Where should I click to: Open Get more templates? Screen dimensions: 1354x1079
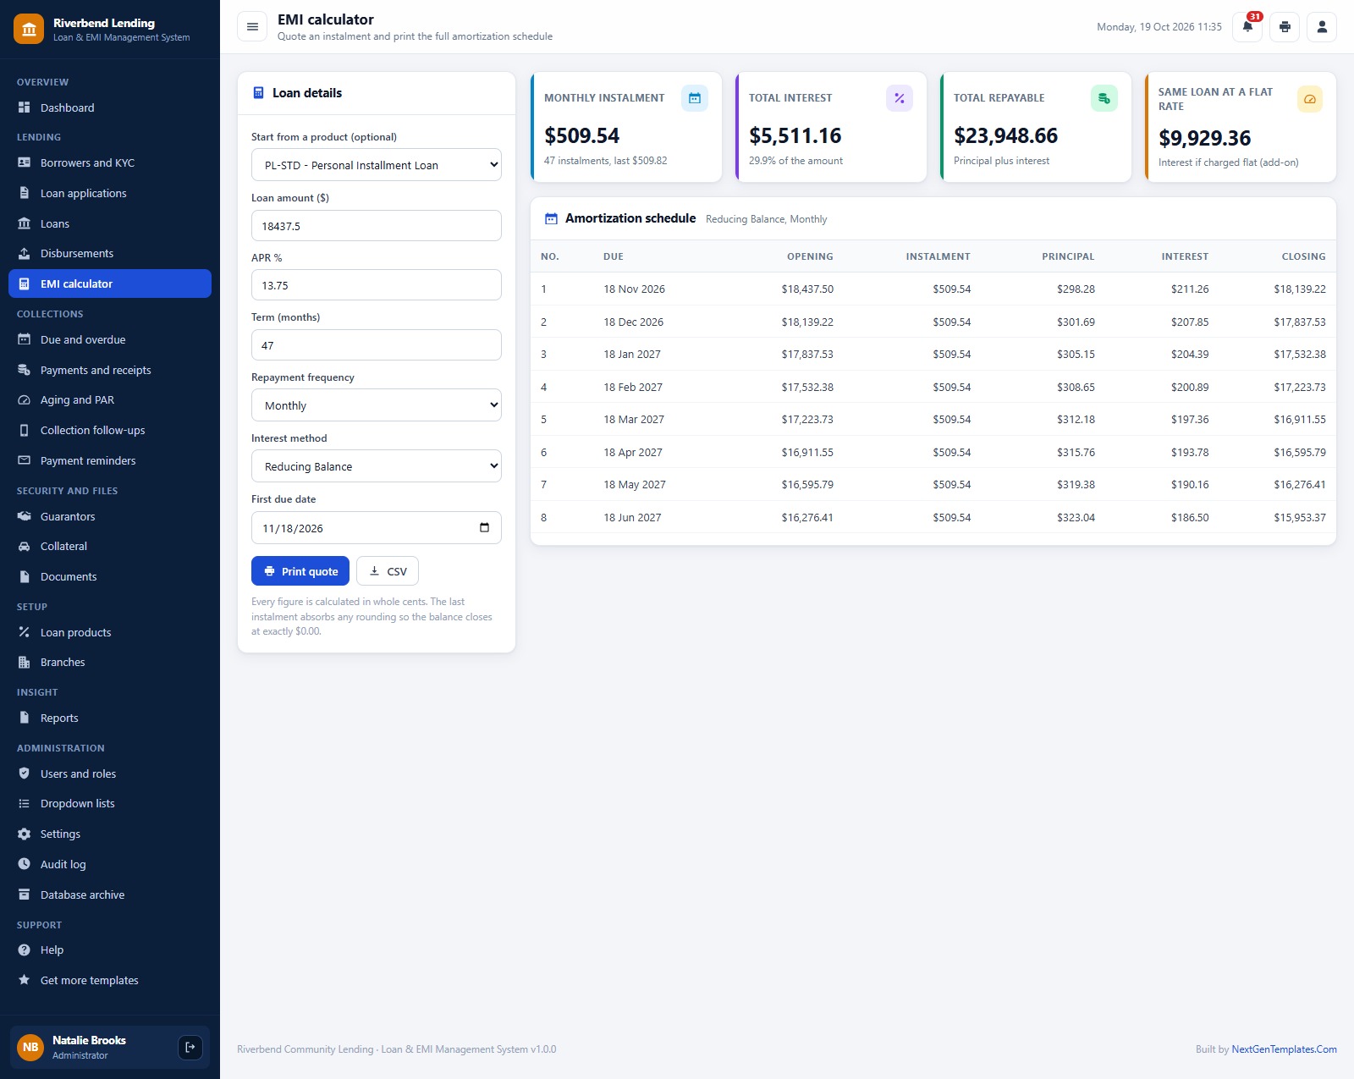110,980
